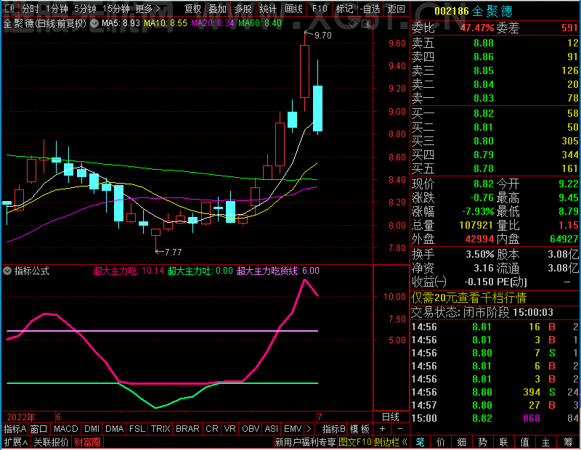
Task: Toggle the panel layout icon at top-left
Action: tap(9, 8)
